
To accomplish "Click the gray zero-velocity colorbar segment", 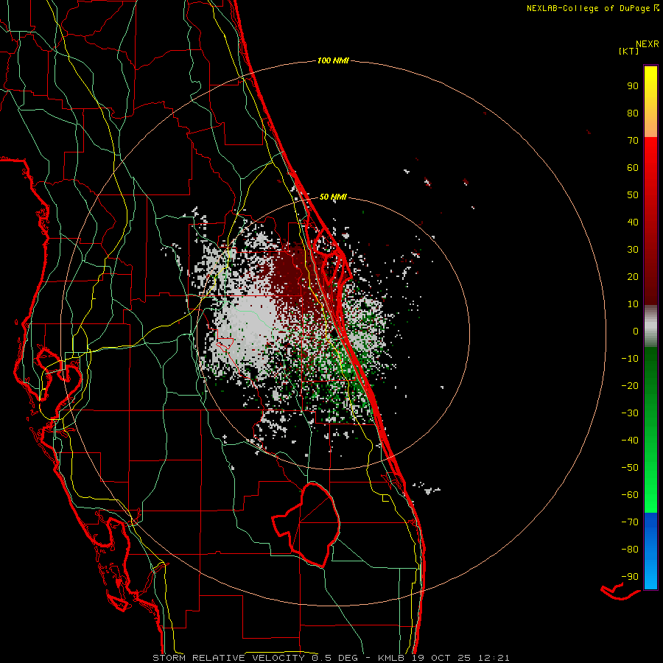I will pyautogui.click(x=650, y=326).
